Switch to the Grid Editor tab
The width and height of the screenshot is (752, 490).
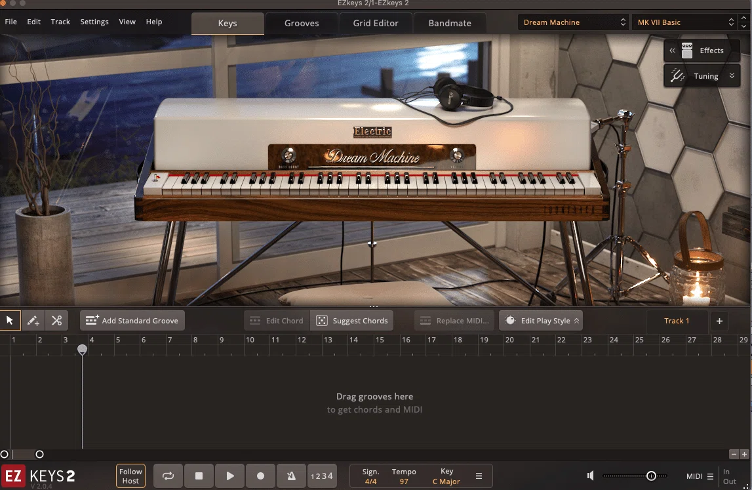376,23
